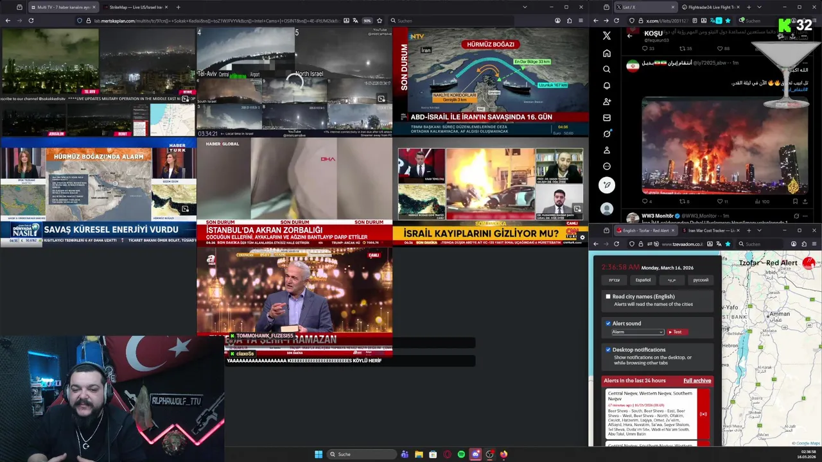Enable Read city names (English) checkbox
This screenshot has width=822, height=462.
(x=608, y=296)
